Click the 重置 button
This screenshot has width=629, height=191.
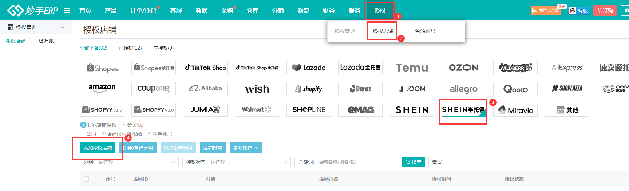coord(437,162)
